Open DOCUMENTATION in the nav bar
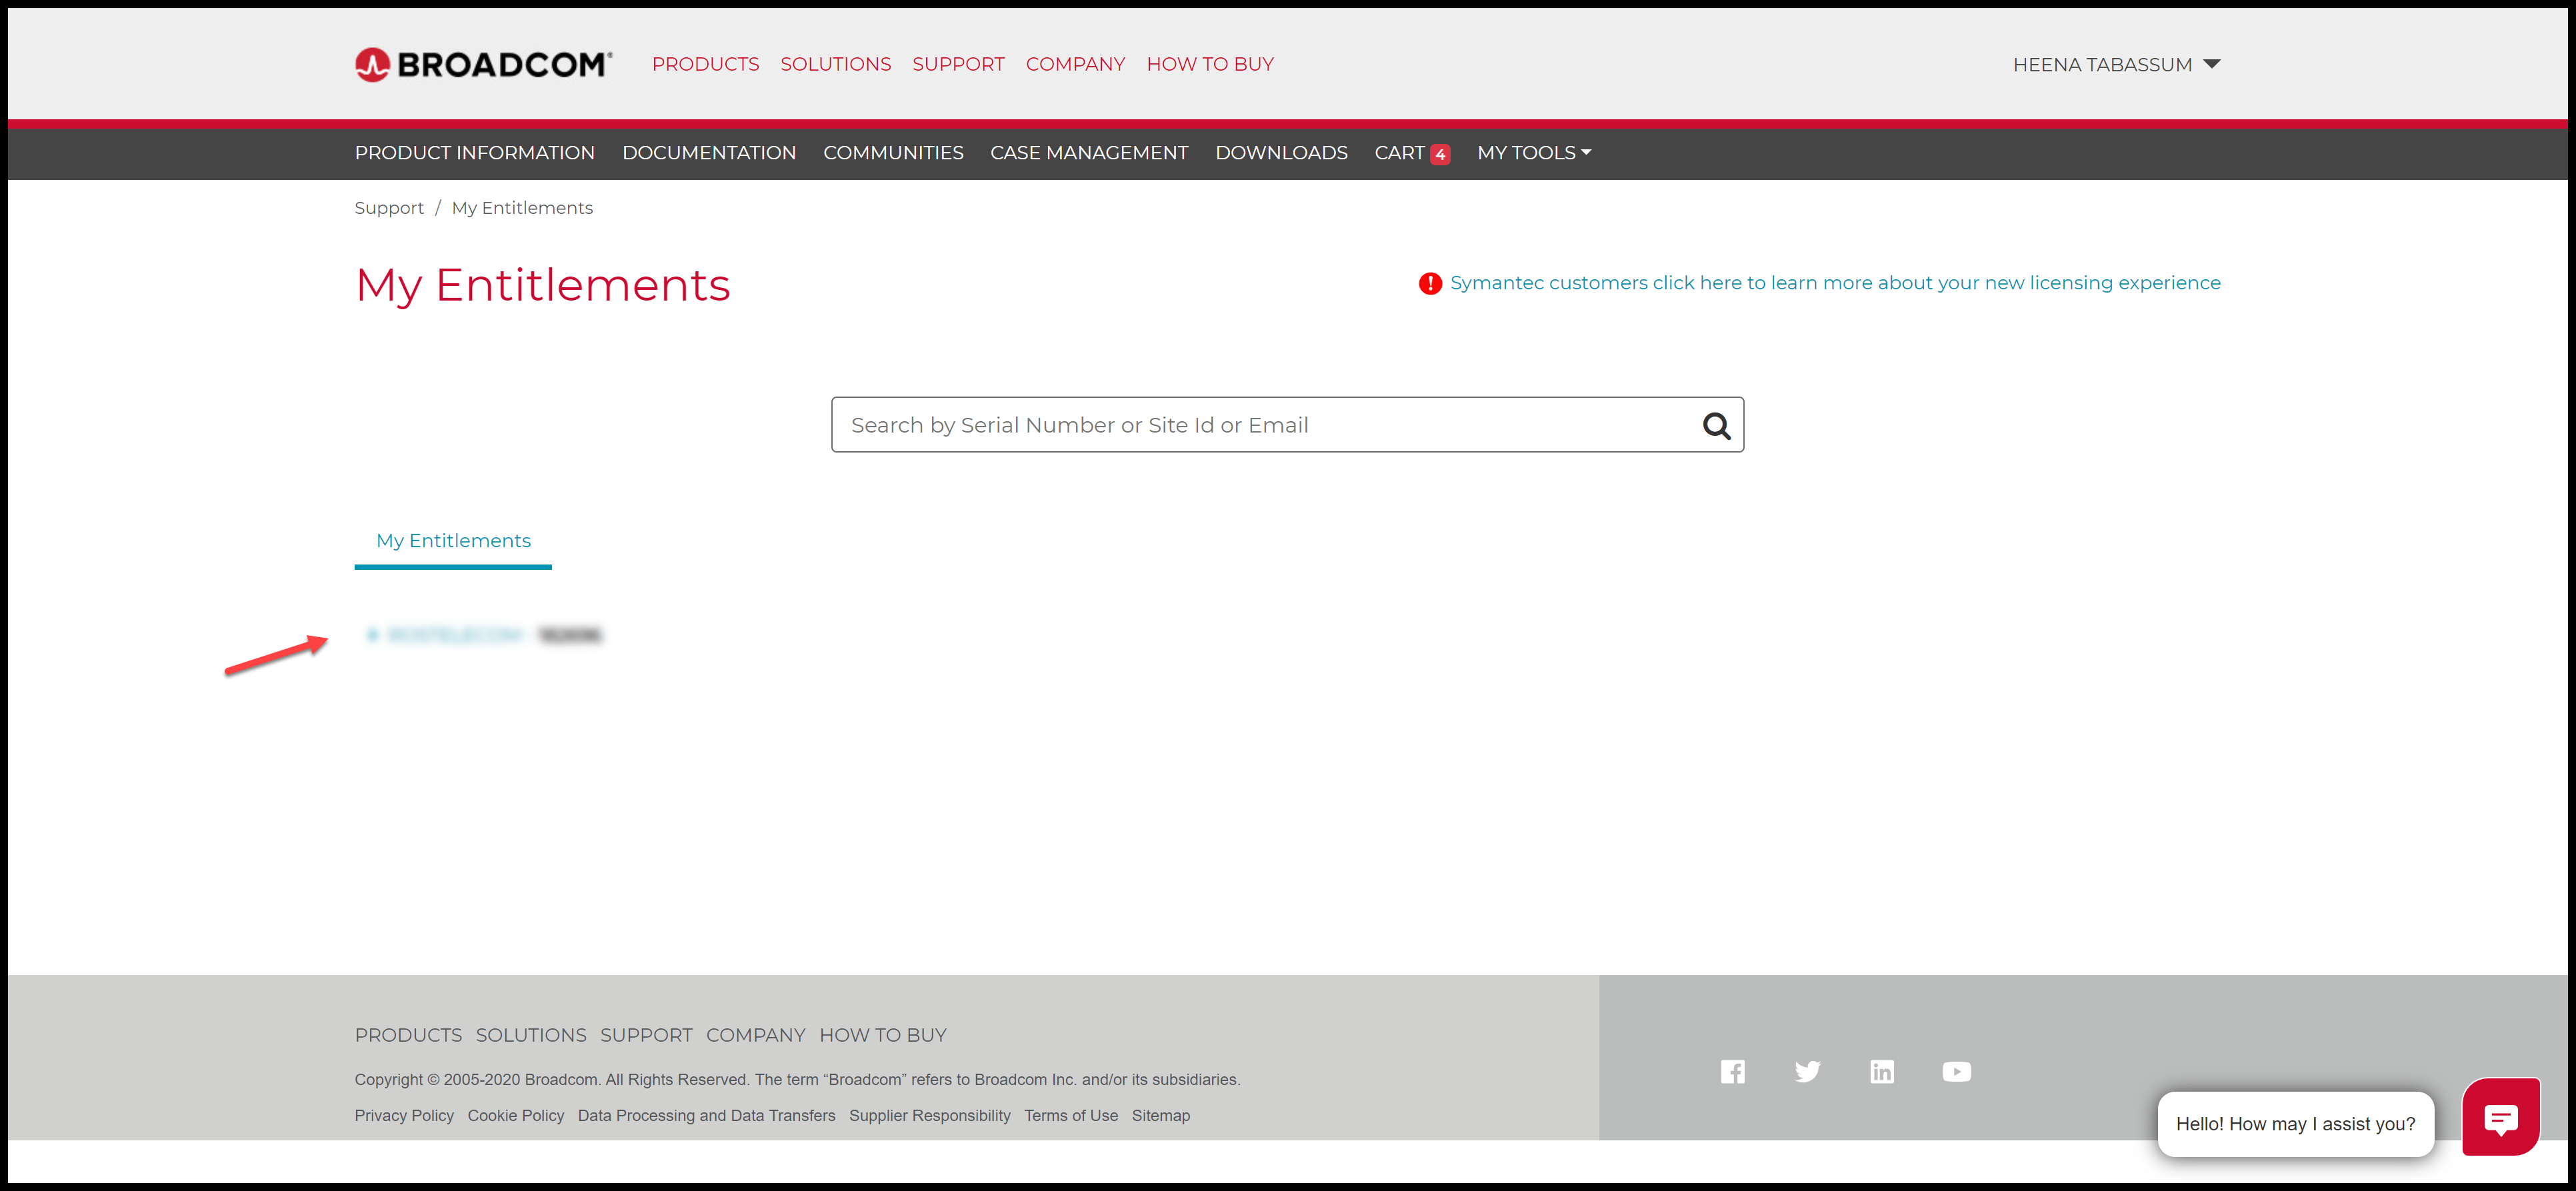2576x1191 pixels. click(708, 153)
